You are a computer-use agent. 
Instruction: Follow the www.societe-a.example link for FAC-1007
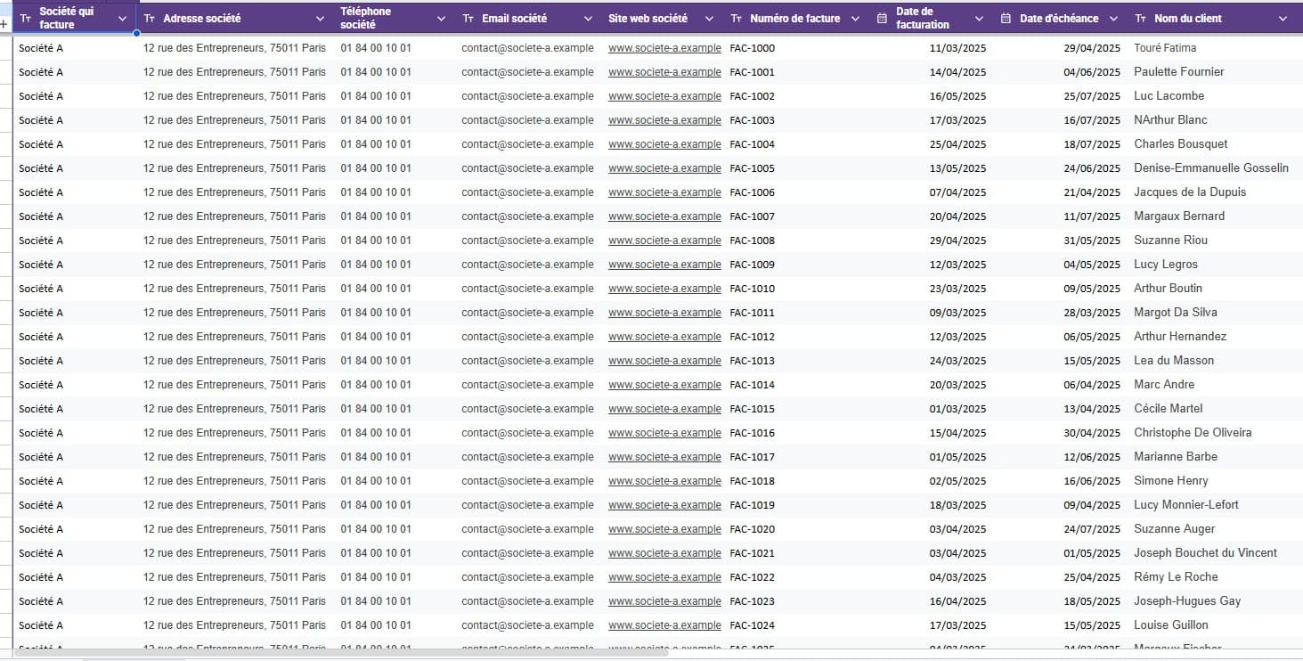pos(664,216)
